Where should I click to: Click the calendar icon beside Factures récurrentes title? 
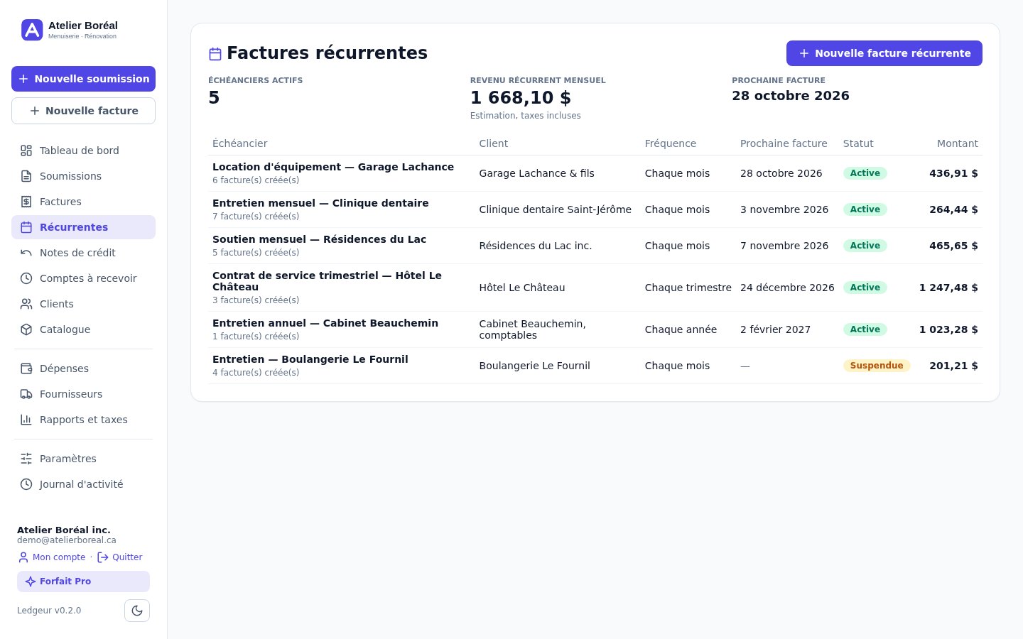pos(215,54)
